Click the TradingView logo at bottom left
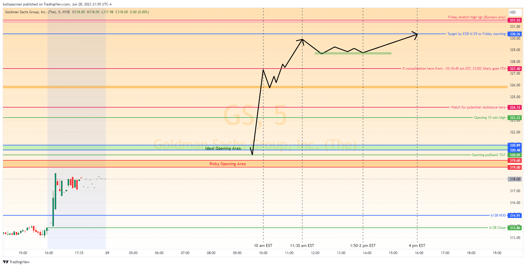526x267 pixels. 16,262
